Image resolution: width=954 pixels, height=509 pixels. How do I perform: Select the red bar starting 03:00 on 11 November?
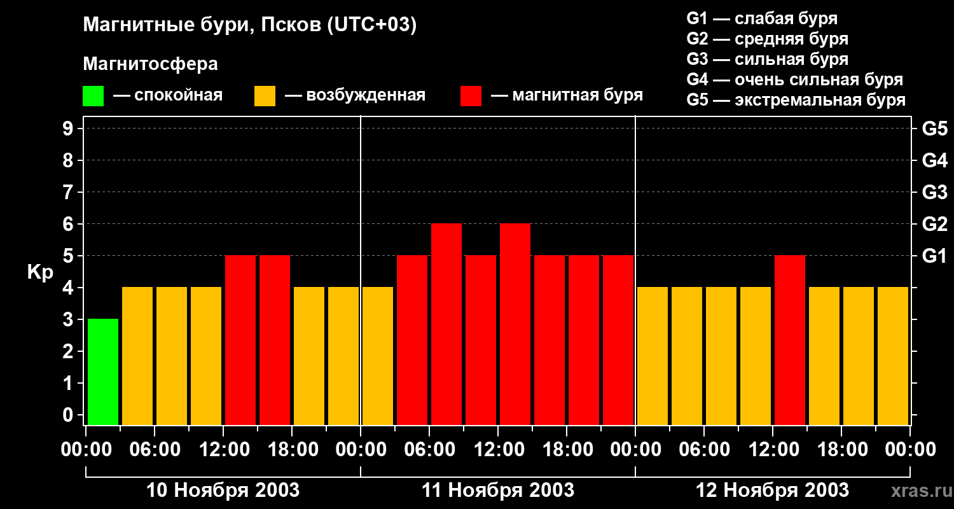[412, 340]
